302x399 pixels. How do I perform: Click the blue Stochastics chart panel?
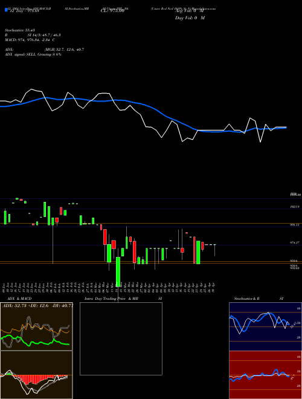click(265, 326)
